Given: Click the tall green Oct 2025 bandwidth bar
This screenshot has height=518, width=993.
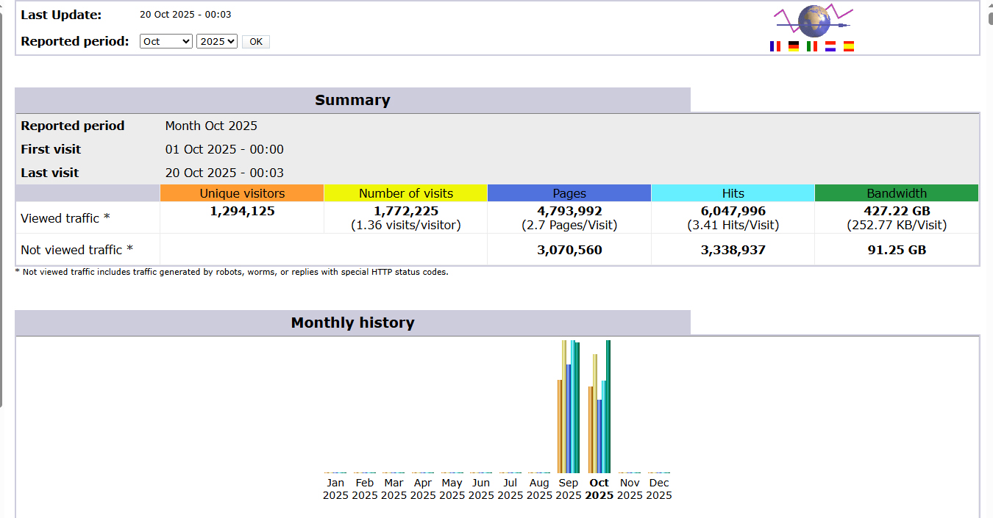Looking at the screenshot, I should pos(608,406).
